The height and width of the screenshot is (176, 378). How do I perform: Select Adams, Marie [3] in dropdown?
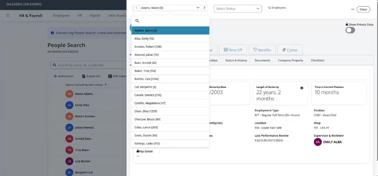[170, 30]
